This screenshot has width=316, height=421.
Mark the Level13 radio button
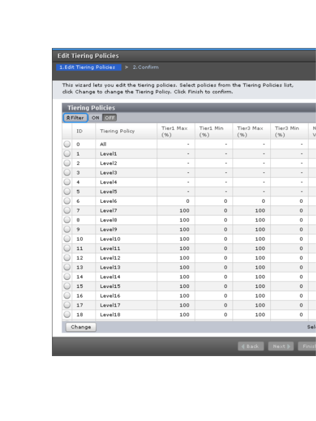point(67,267)
